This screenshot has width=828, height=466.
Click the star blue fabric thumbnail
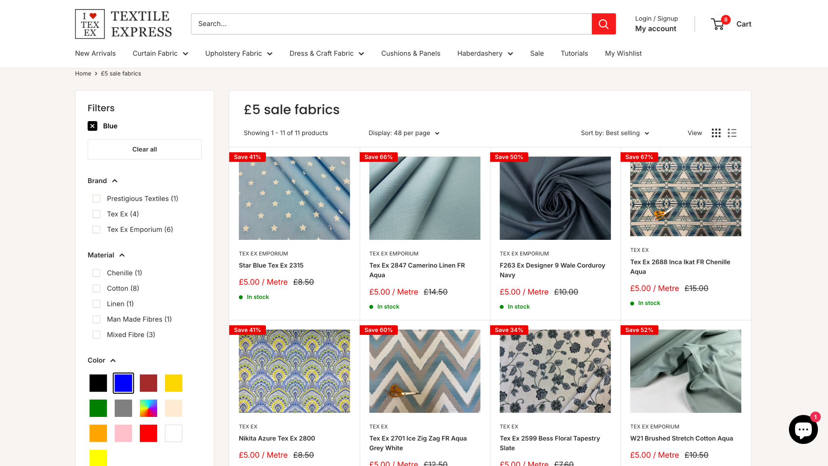[294, 198]
